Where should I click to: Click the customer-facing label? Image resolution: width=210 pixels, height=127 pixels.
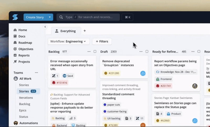click(x=115, y=111)
